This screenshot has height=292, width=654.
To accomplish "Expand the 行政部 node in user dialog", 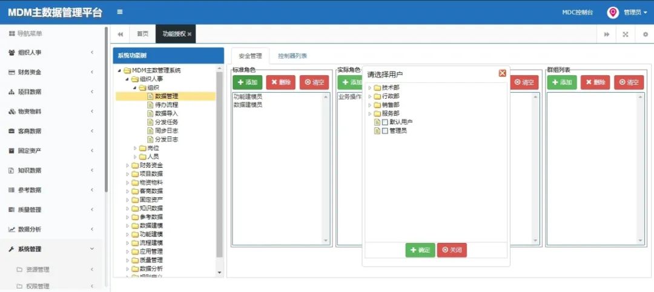I will [369, 96].
